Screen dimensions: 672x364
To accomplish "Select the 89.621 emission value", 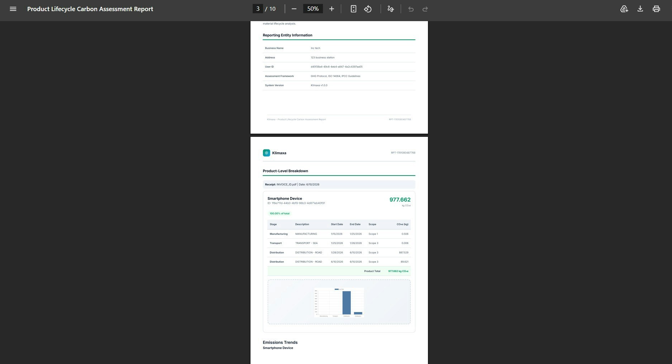I will 404,262.
